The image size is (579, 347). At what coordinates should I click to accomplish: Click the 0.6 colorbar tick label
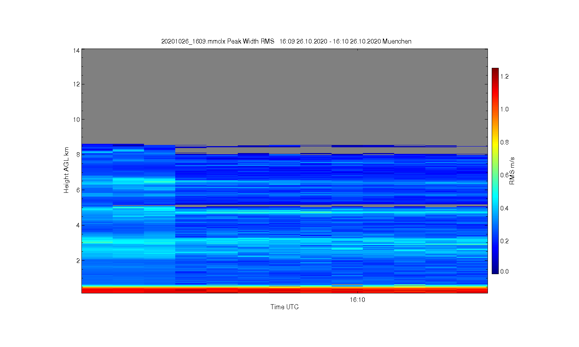(x=505, y=175)
